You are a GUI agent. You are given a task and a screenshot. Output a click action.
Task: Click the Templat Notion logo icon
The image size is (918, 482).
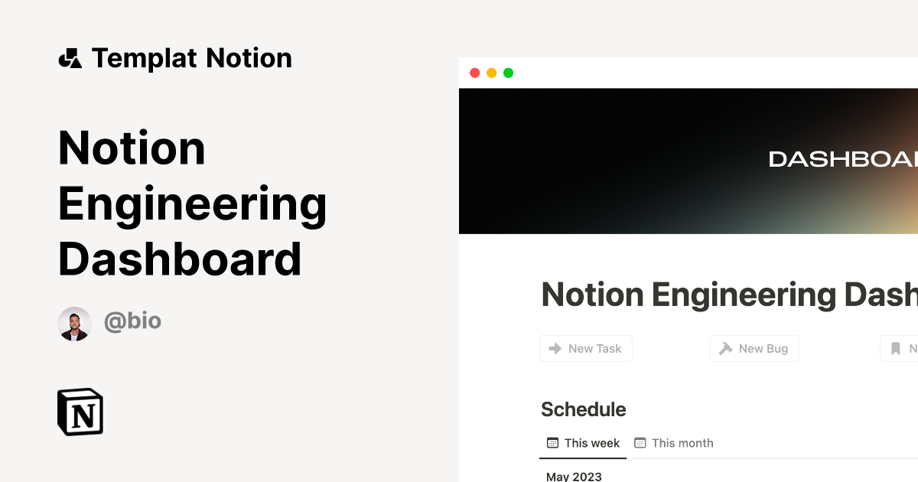click(x=71, y=57)
